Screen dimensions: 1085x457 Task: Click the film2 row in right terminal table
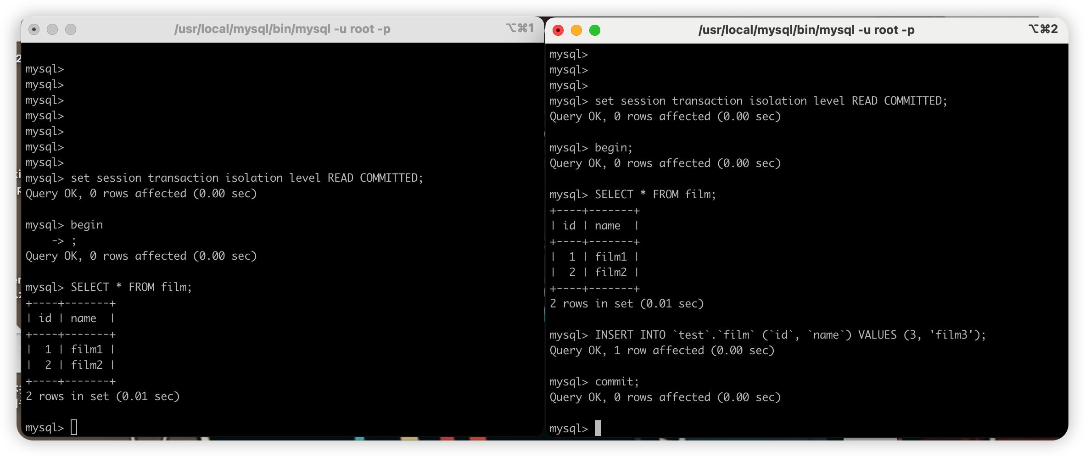(595, 273)
